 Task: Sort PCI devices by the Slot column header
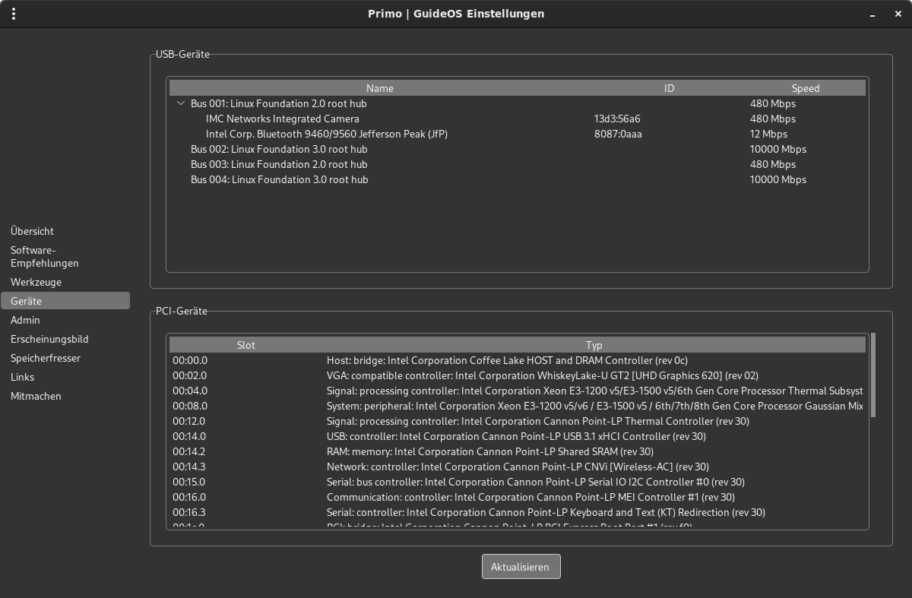(x=245, y=345)
